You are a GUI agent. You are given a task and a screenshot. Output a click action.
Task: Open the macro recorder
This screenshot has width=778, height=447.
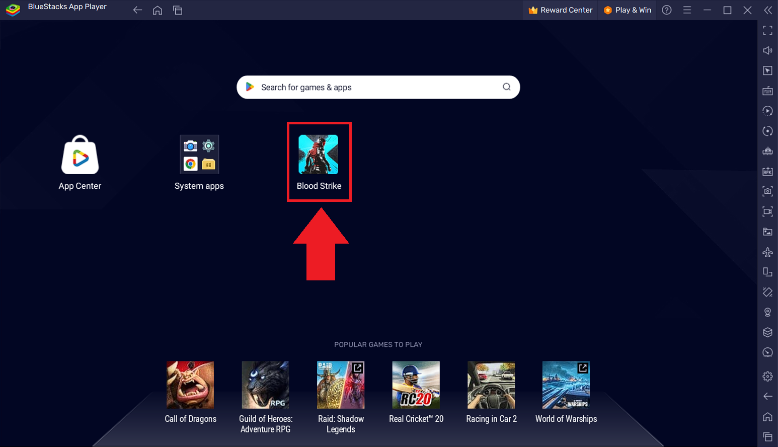(x=767, y=111)
